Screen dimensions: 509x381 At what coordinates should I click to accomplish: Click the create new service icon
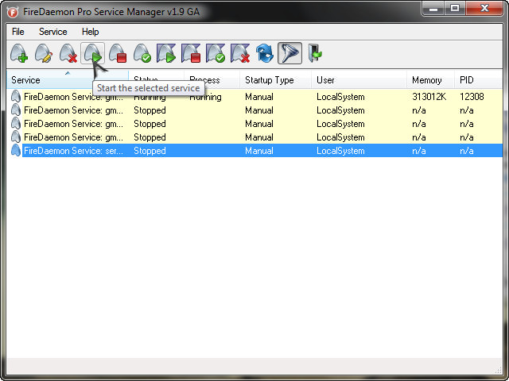(19, 54)
